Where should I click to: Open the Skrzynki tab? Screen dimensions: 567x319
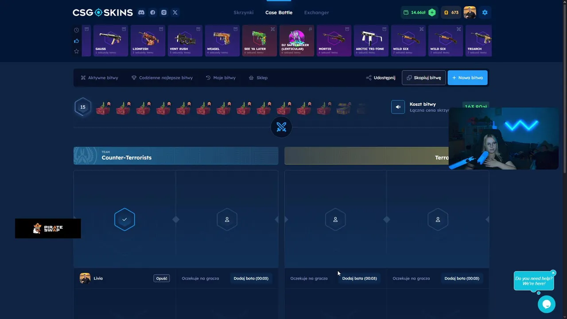click(244, 12)
